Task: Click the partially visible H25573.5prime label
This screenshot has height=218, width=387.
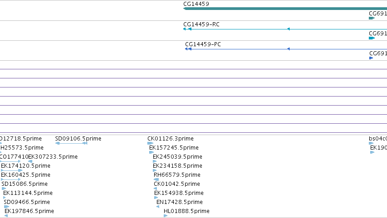Action: coord(22,148)
